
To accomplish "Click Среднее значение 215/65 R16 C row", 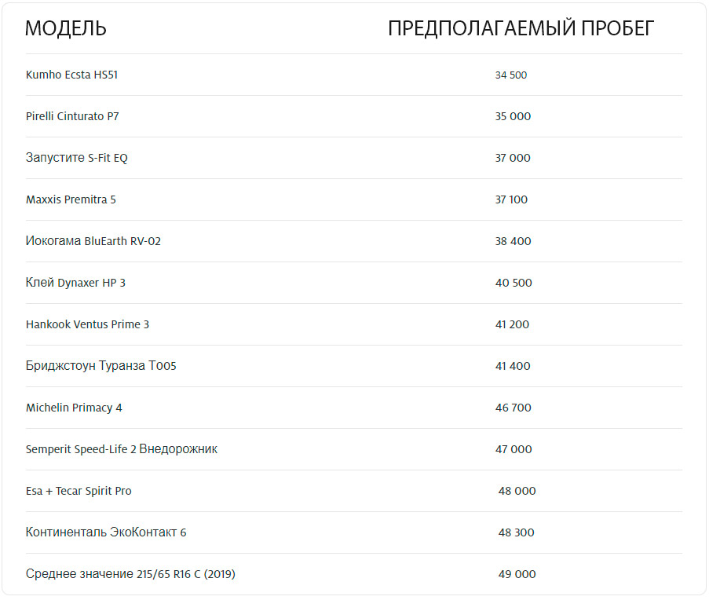I will pyautogui.click(x=130, y=574).
